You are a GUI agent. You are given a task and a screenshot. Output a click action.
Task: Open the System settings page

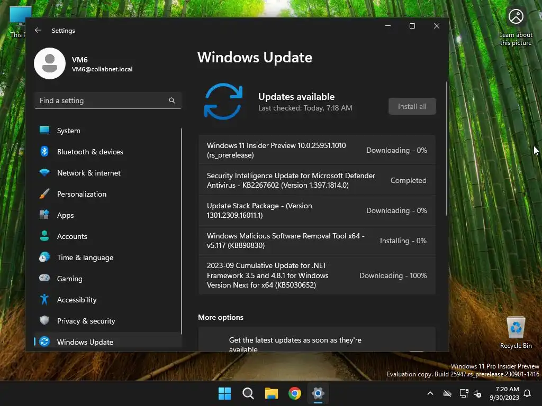[108, 131]
